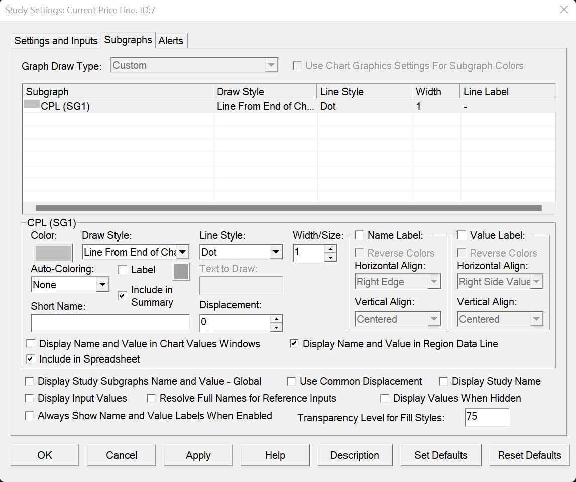Open the Draw Style dropdown
The height and width of the screenshot is (482, 576).
click(x=183, y=252)
